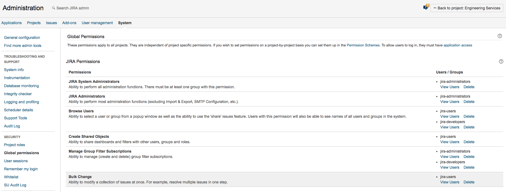Click the feedback notification icon
Image resolution: width=506 pixels, height=192 pixels.
click(x=426, y=8)
